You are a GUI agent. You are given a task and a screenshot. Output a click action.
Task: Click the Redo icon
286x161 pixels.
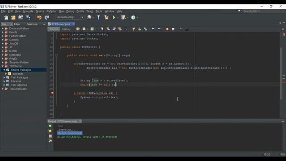[47, 17]
